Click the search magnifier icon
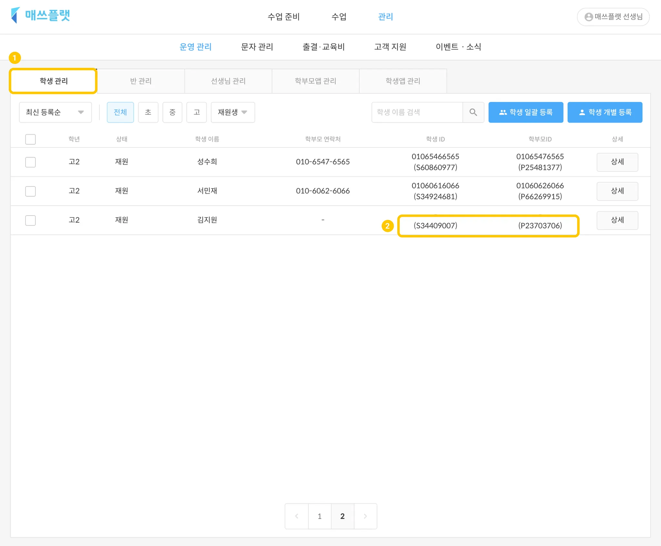The height and width of the screenshot is (546, 661). click(x=473, y=112)
